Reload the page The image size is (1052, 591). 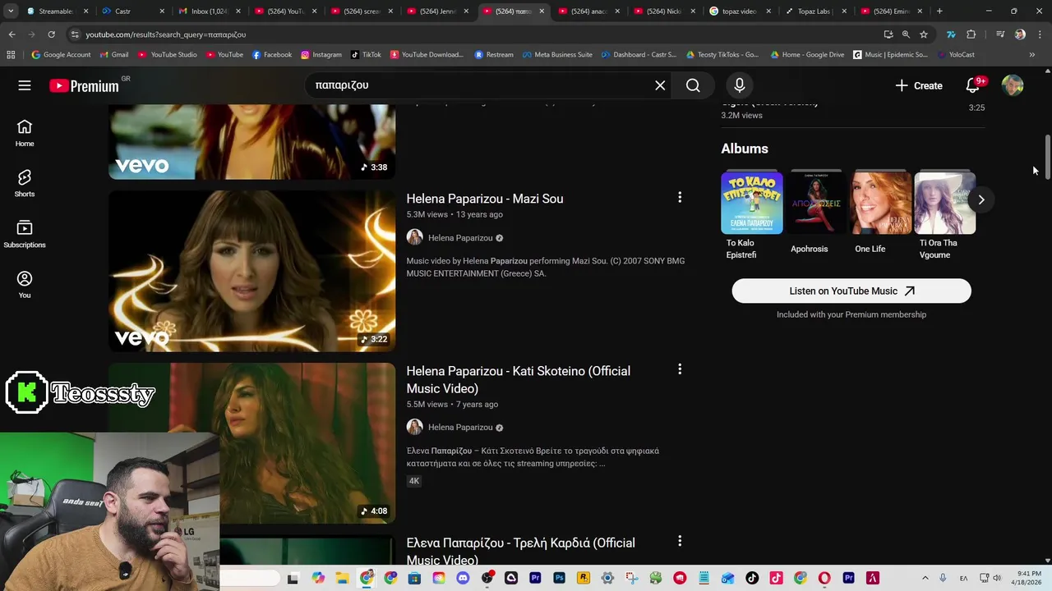point(51,34)
